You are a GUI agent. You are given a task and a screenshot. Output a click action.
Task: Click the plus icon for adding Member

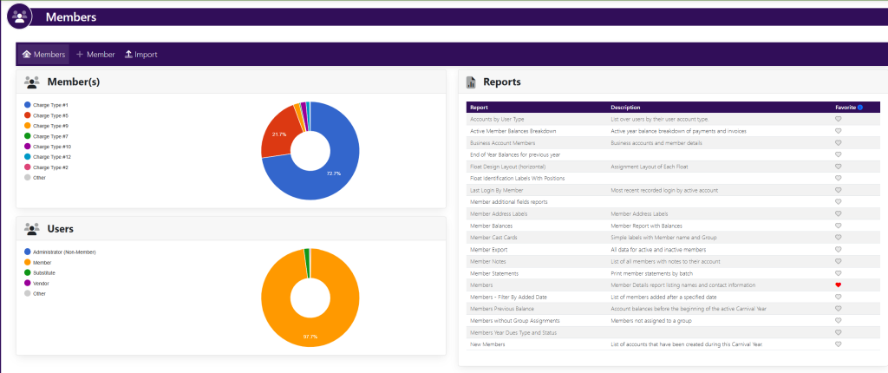click(81, 55)
